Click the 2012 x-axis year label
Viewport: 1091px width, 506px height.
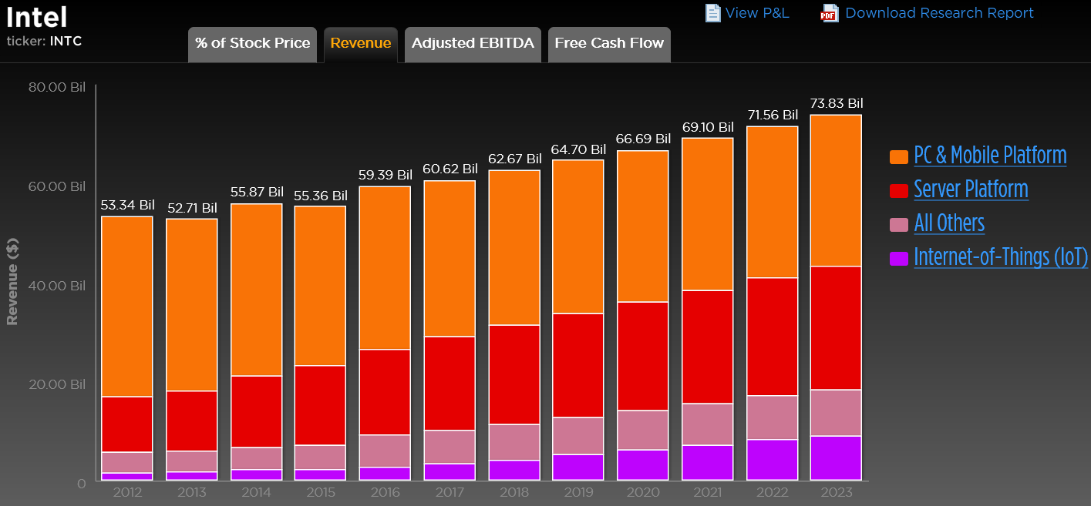(126, 493)
